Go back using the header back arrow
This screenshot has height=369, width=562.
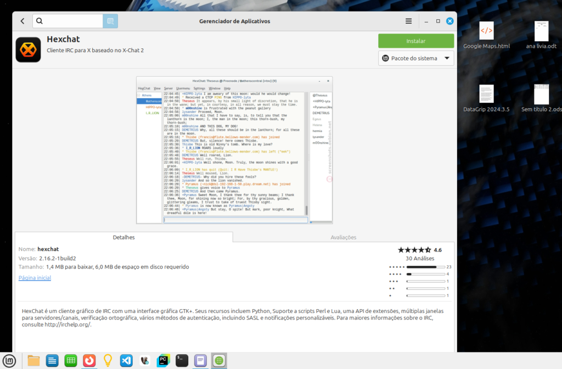coord(23,21)
